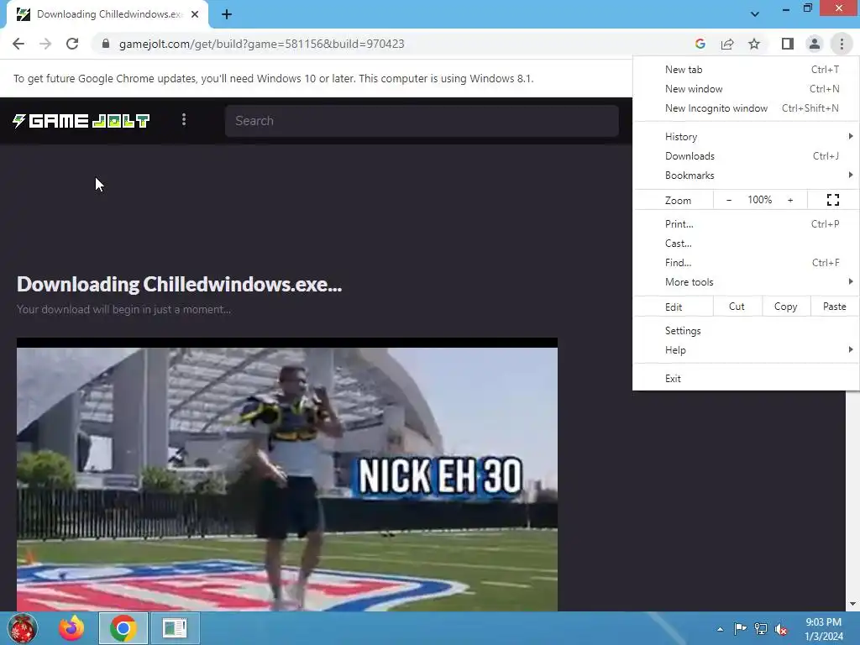The image size is (860, 645).
Task: Click the address bar URL text
Action: [262, 44]
